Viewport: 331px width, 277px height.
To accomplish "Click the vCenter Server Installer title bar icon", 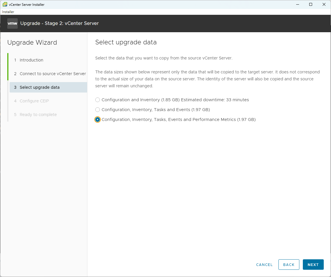I will (x=5, y=4).
